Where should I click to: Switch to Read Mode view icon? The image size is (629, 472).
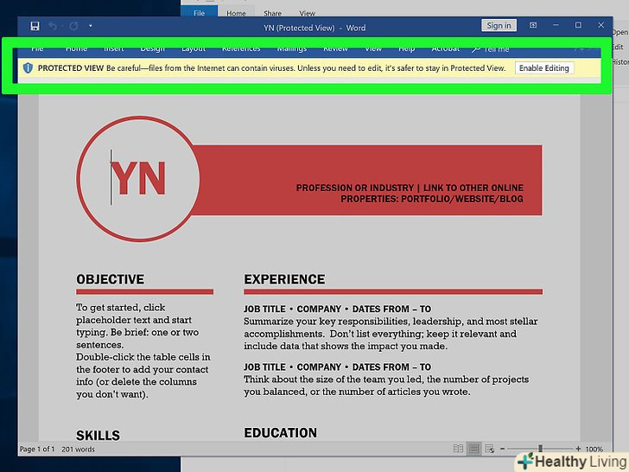[x=458, y=449]
